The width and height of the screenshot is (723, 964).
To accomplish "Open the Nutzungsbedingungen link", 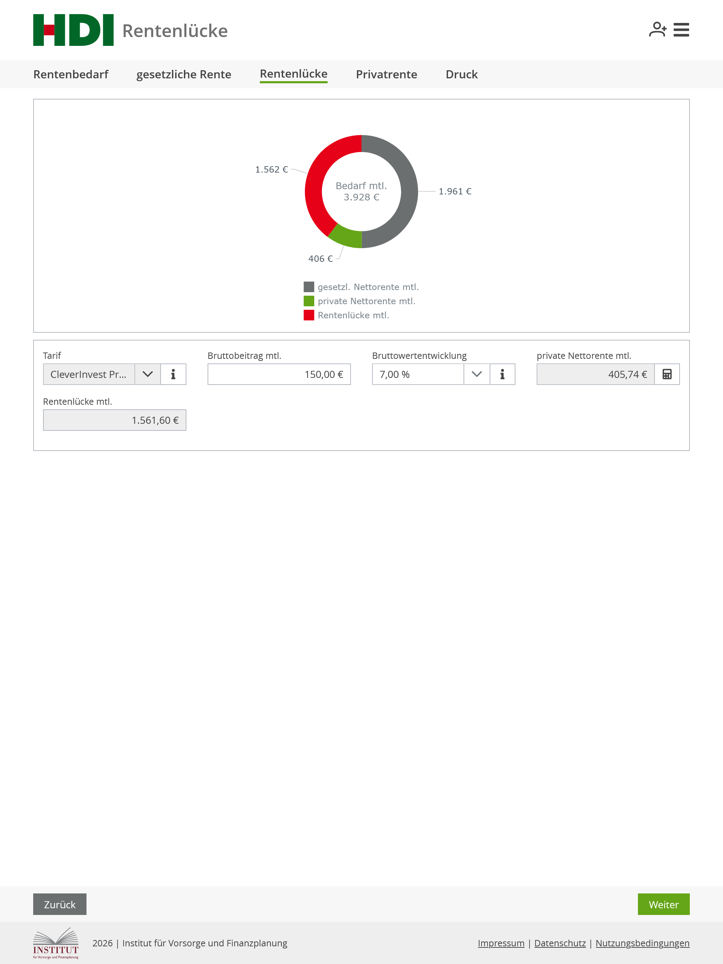I will (x=642, y=943).
